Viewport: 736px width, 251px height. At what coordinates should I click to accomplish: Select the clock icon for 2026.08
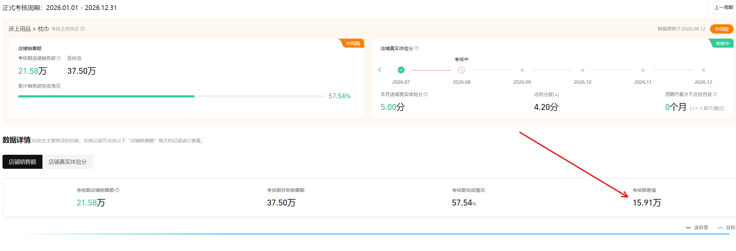pyautogui.click(x=461, y=70)
